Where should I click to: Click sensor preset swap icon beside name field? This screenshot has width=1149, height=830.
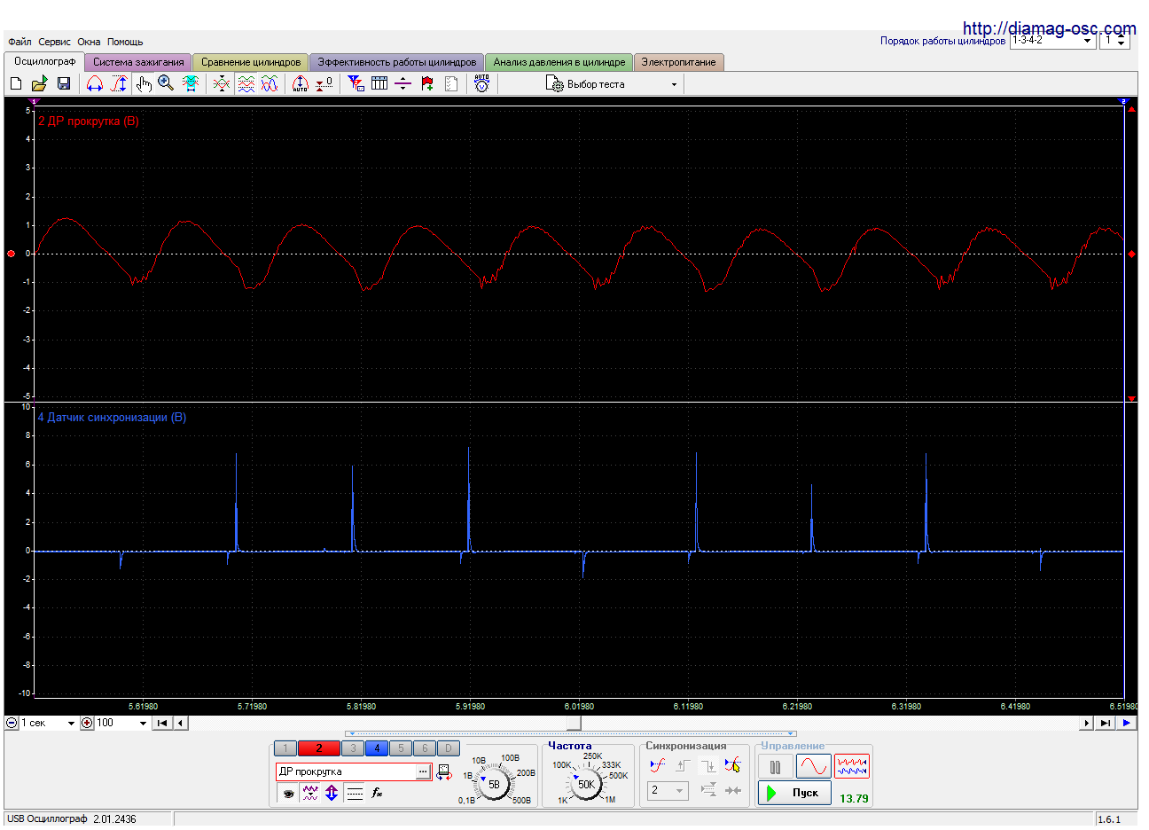pos(444,772)
